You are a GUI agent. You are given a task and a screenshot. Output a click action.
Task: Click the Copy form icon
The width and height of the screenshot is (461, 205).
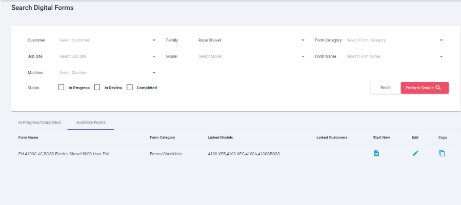(x=442, y=153)
